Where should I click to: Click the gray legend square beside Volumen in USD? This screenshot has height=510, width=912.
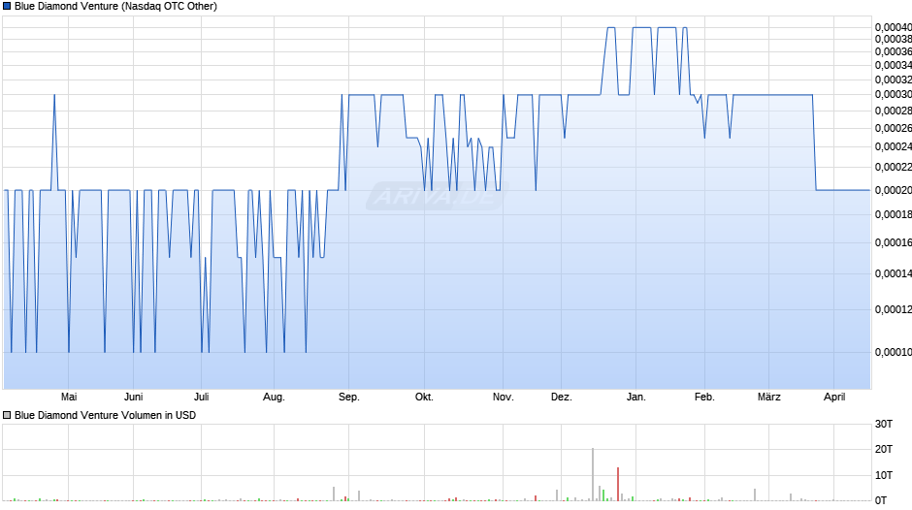7,415
